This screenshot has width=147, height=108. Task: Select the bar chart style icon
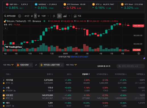[54, 16]
